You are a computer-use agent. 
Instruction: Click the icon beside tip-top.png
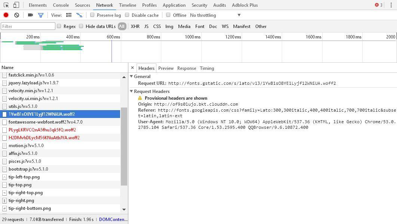tap(4, 185)
